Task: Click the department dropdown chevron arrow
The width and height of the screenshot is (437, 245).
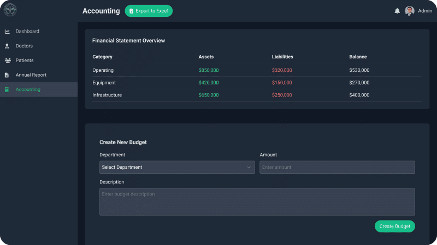Action: (249, 167)
